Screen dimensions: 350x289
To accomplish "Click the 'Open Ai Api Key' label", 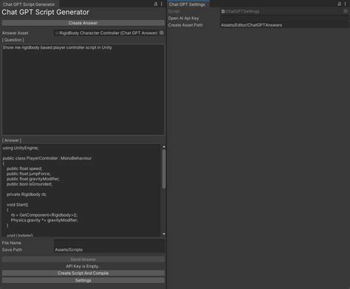I will 183,18.
